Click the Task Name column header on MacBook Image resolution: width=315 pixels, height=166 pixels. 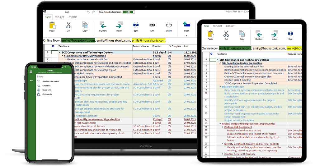64,46
